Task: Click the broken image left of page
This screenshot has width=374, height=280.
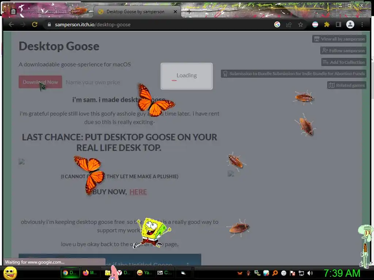Action: coord(22,162)
